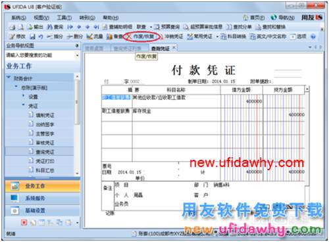Select the 业务工作 panel button

click(43, 186)
